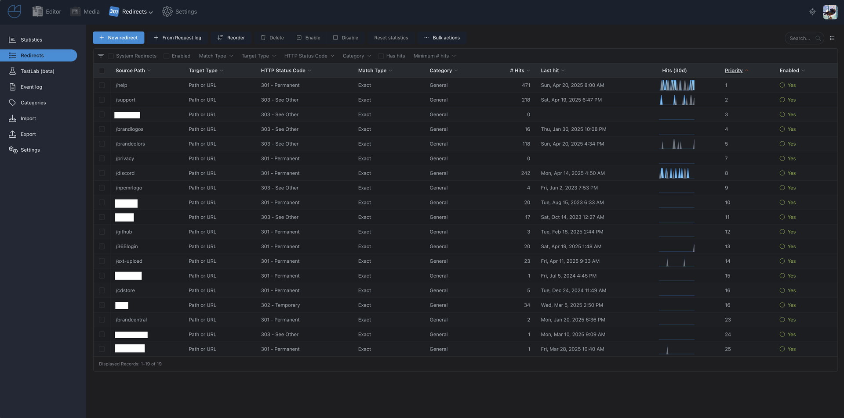Click the Statistics chart icon in sidebar
The width and height of the screenshot is (844, 418).
tap(12, 40)
